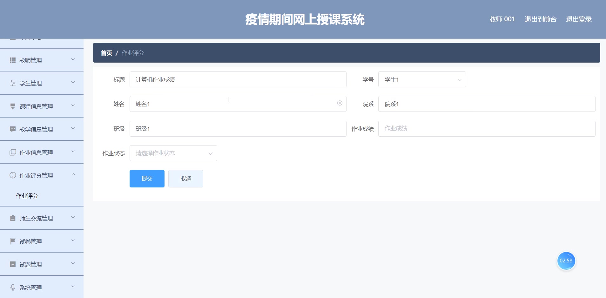Expand the 系统管理 chevron
The image size is (606, 298).
[x=73, y=287]
